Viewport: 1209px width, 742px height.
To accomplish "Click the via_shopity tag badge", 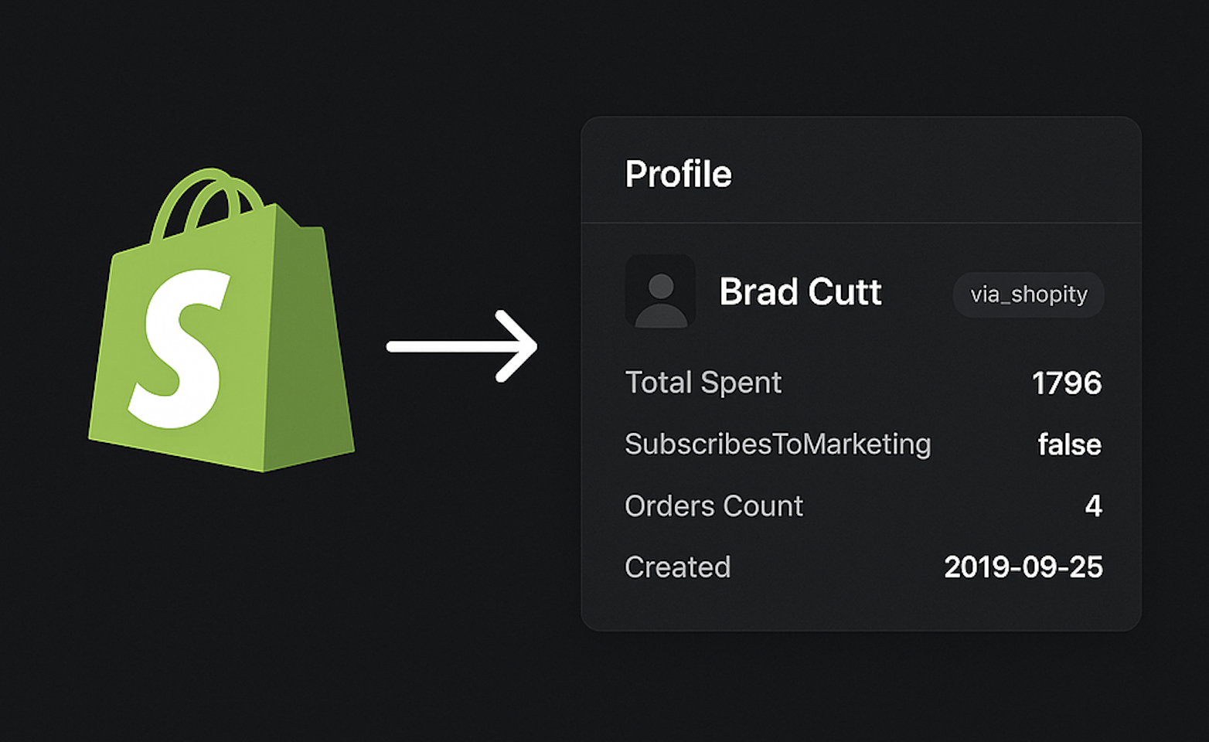I will [1029, 294].
